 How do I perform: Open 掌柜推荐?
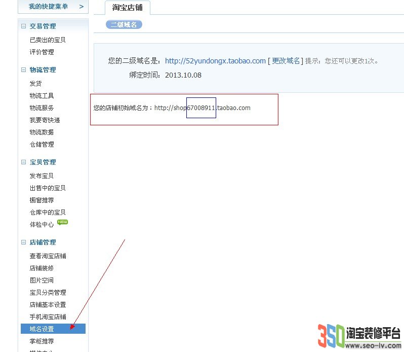tap(42, 341)
